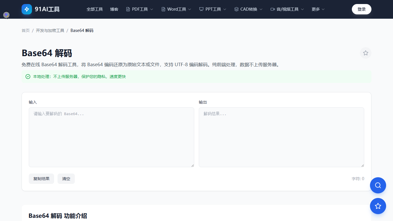
Task: Click the 音/视频工具 camera icon
Action: (x=273, y=9)
